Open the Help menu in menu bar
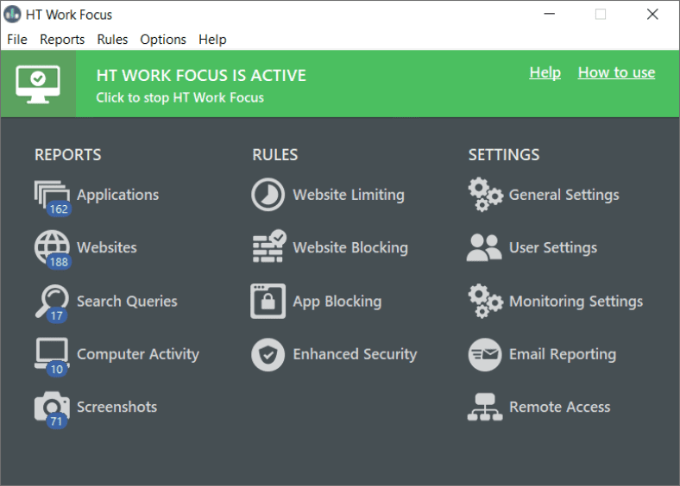This screenshot has height=486, width=680. click(212, 40)
